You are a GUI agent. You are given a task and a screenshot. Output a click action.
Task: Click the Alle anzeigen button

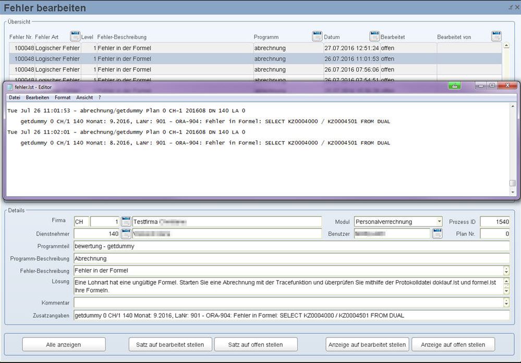pyautogui.click(x=64, y=344)
